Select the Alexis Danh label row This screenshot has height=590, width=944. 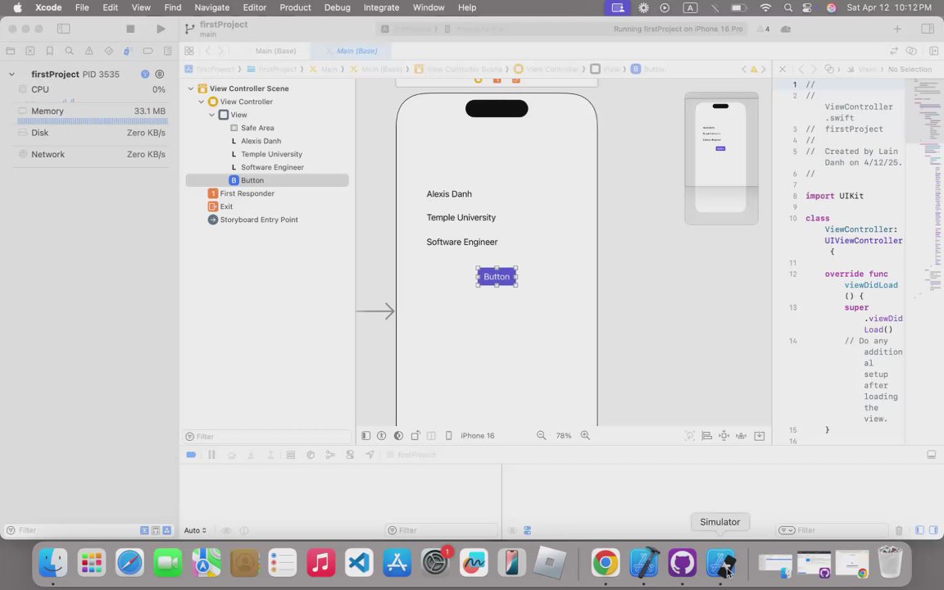tap(266, 141)
